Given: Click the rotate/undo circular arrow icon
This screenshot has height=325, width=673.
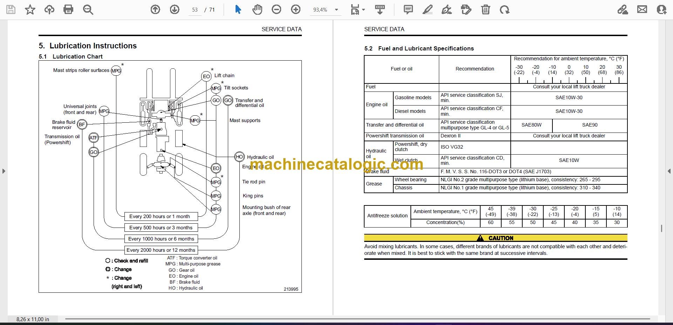Looking at the screenshot, I should 505,10.
